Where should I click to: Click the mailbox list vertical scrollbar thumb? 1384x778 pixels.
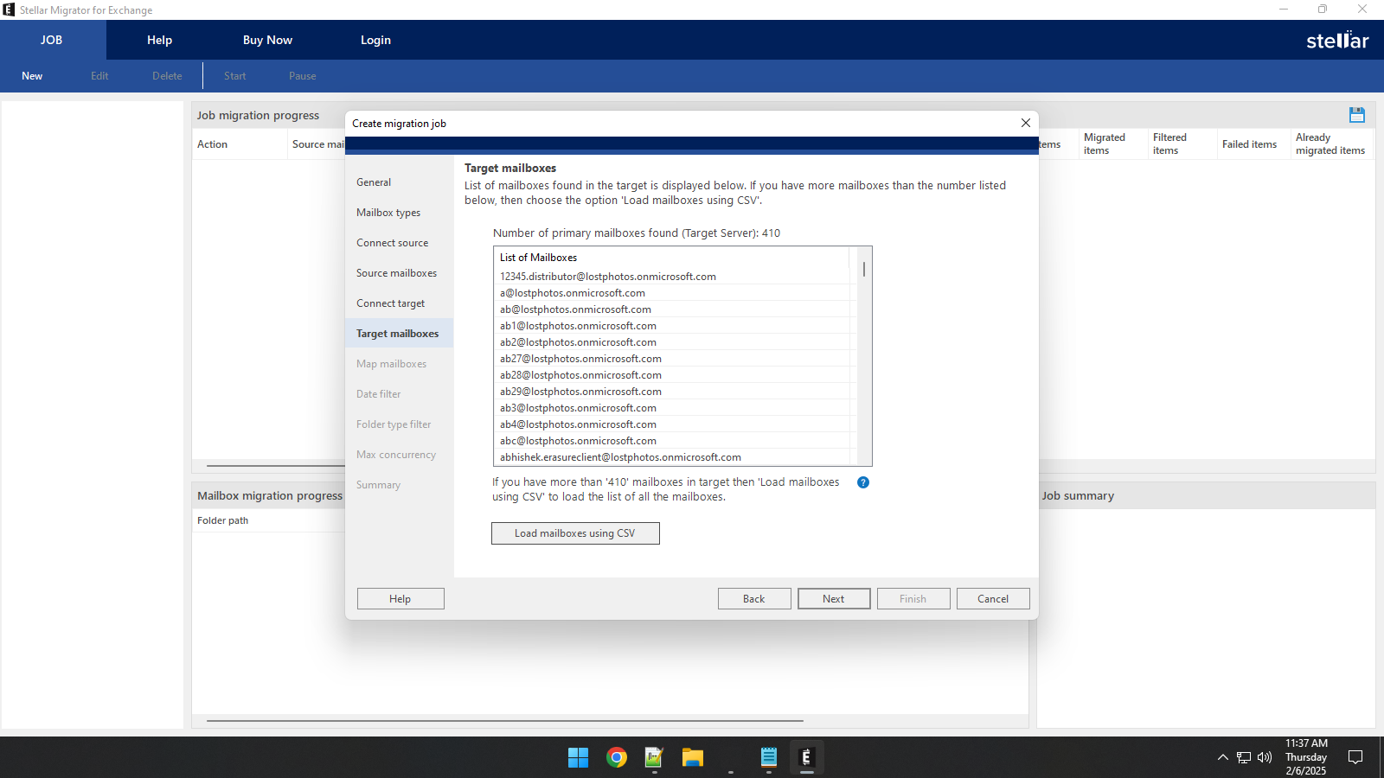click(x=863, y=269)
